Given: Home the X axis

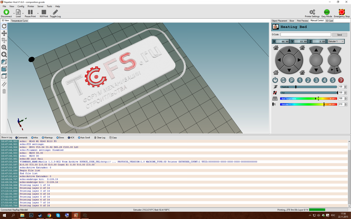Looking at the screenshot, I should click(x=276, y=48).
